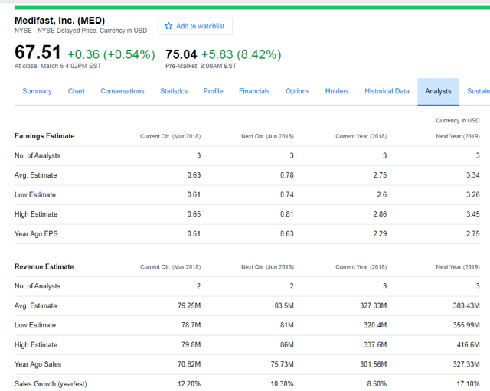Image resolution: width=490 pixels, height=391 pixels.
Task: Click the Medifast, Inc. (MED) title
Action: pos(60,21)
